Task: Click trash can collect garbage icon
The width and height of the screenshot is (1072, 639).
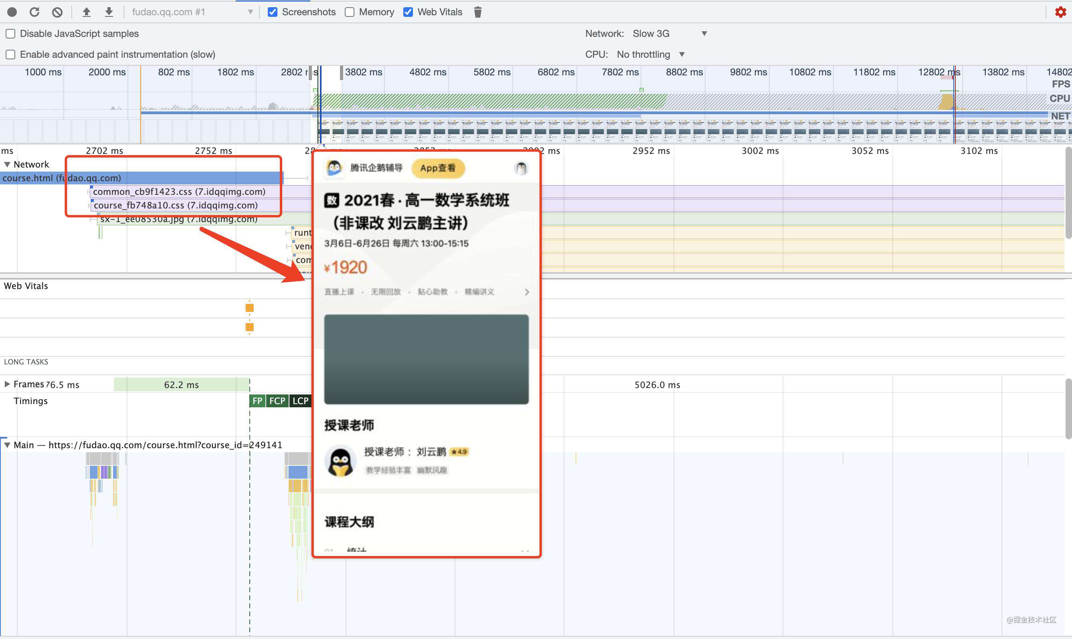Action: pyautogui.click(x=477, y=12)
